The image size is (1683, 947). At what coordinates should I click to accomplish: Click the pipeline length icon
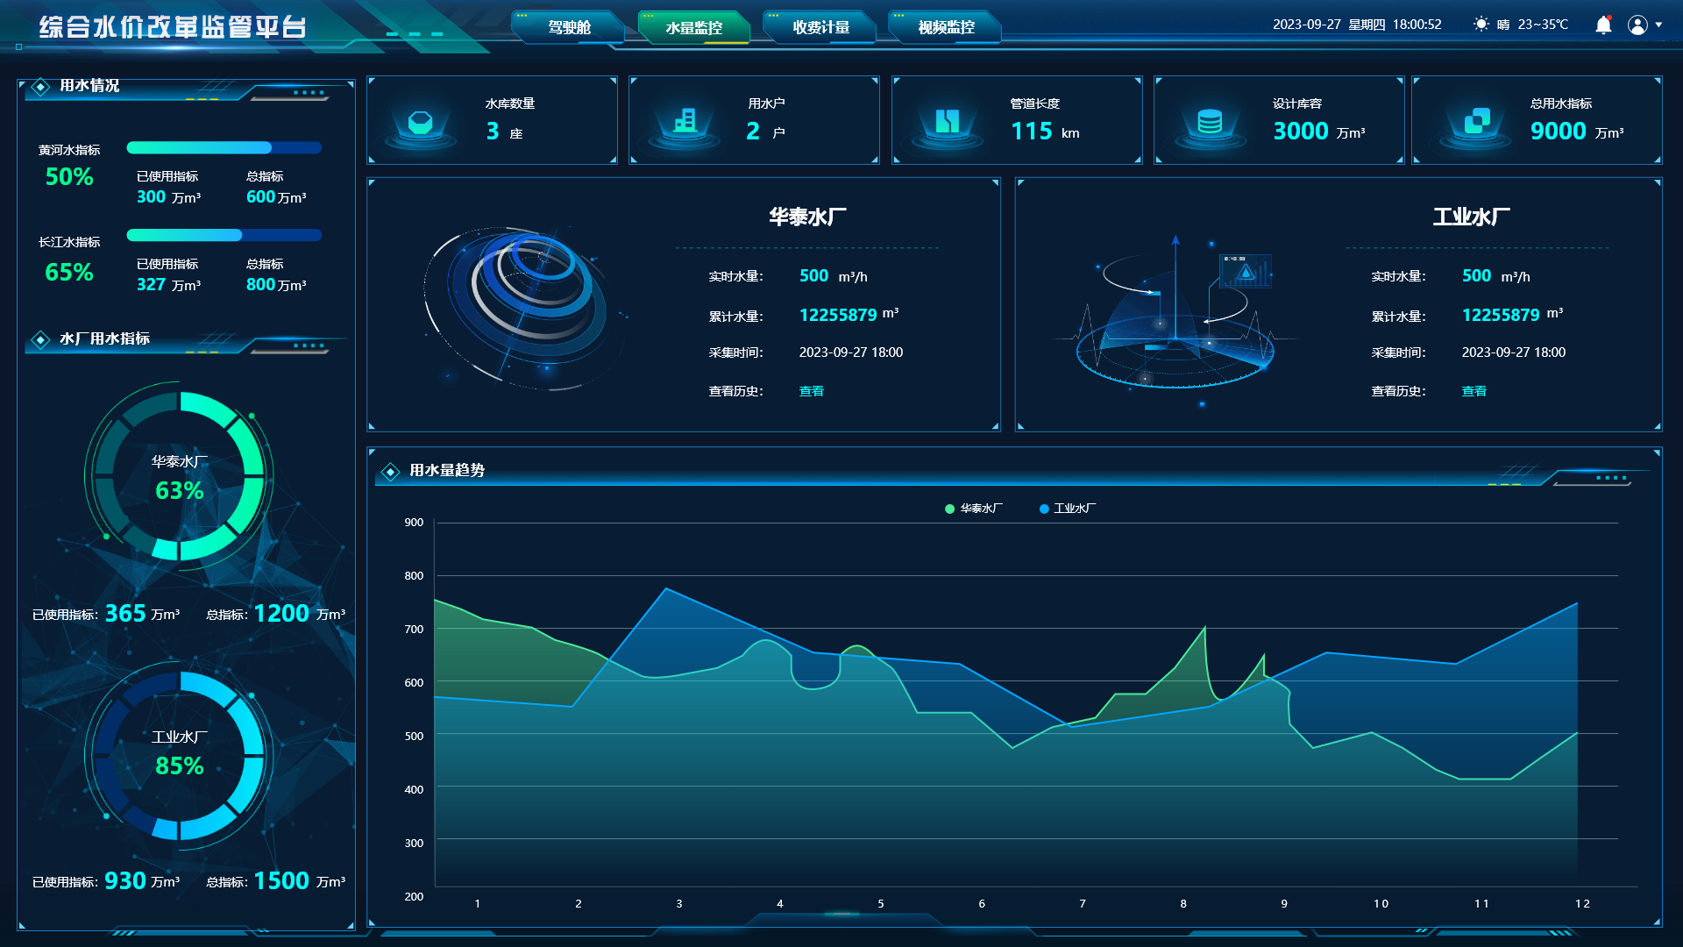tap(947, 122)
